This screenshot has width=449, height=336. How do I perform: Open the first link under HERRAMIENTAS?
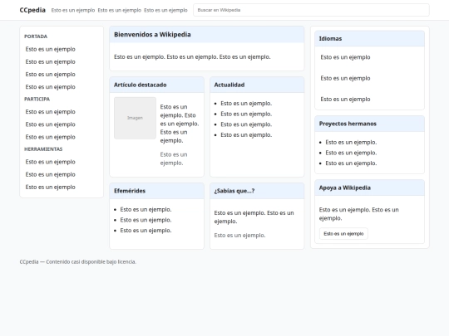[x=50, y=162]
